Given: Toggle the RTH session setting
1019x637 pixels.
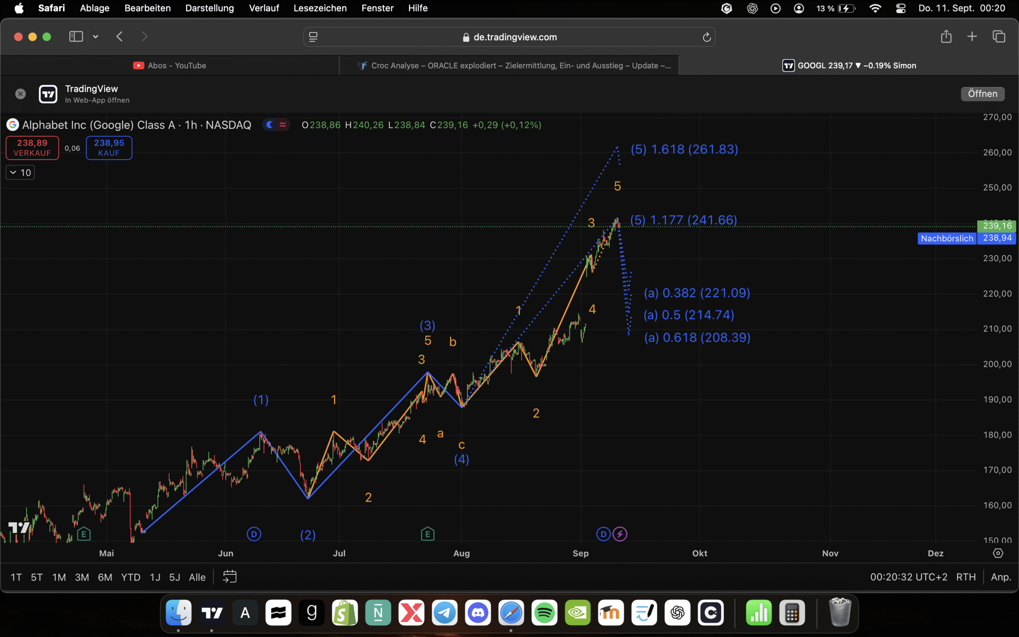Looking at the screenshot, I should point(966,577).
